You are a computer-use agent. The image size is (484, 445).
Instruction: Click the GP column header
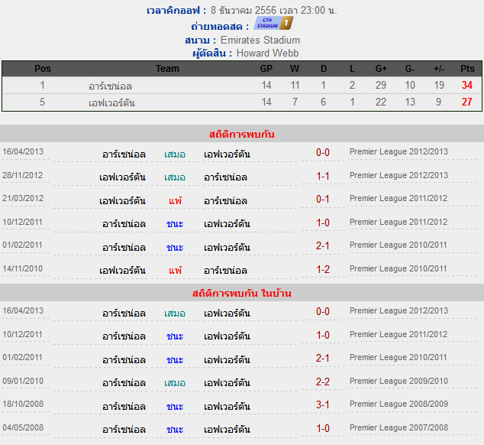266,69
